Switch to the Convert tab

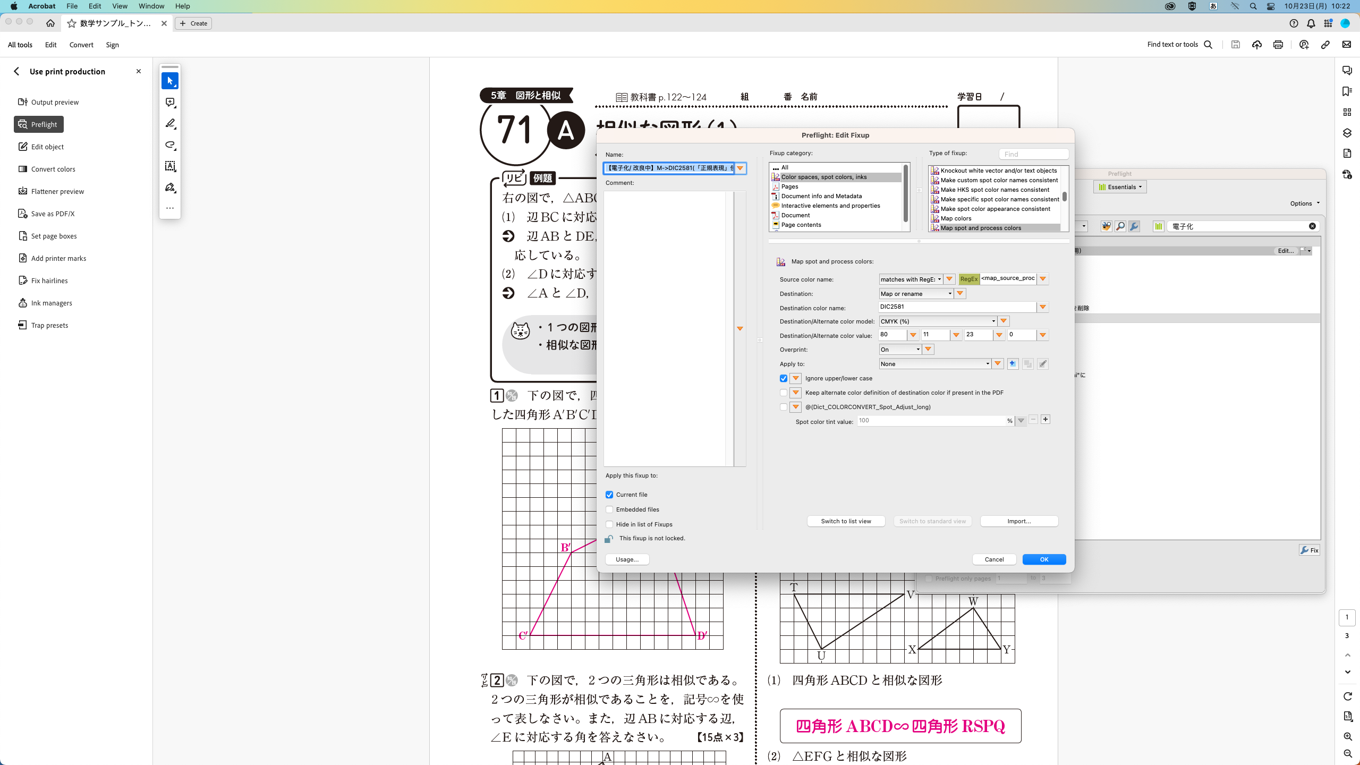[81, 45]
